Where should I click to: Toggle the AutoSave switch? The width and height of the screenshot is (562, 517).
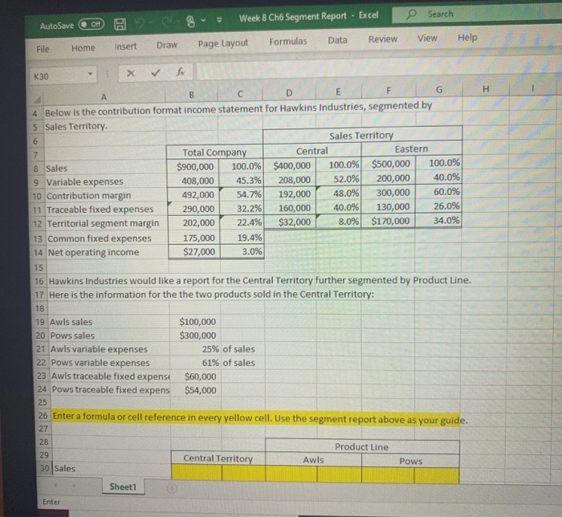coord(91,24)
